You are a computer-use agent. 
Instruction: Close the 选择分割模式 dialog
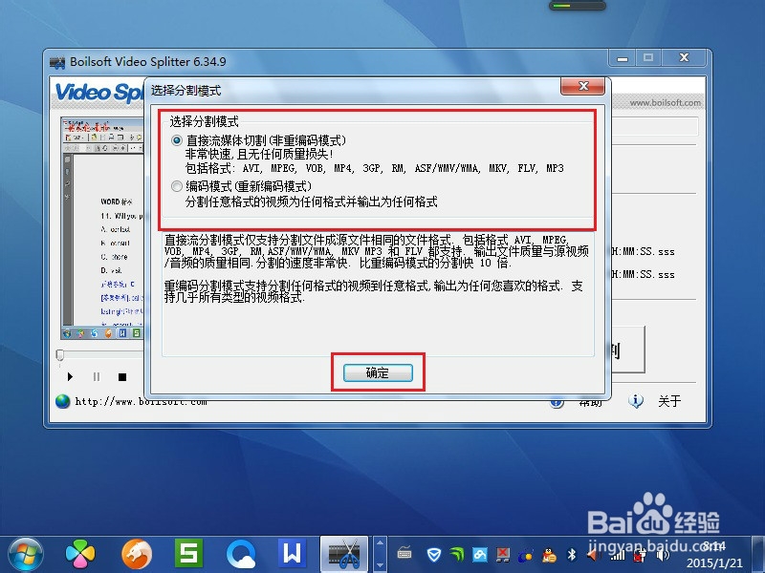[x=583, y=86]
